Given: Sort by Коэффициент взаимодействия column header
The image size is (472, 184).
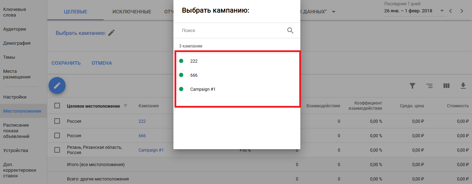Looking at the screenshot, I should (365, 106).
